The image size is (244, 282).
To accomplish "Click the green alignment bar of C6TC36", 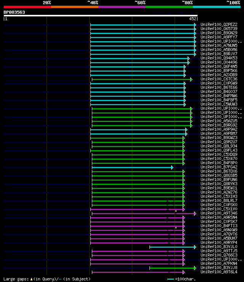I will [142, 79].
